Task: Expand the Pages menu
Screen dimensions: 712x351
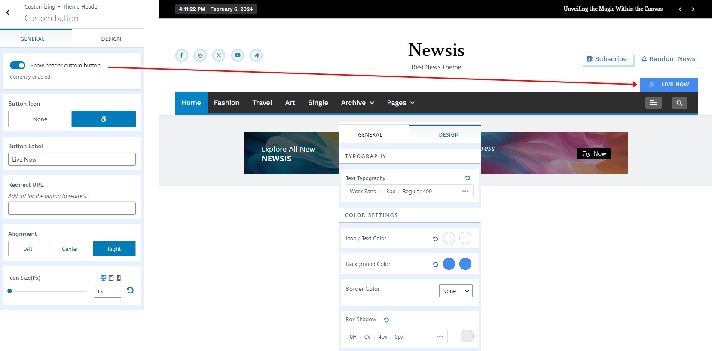Action: (400, 103)
